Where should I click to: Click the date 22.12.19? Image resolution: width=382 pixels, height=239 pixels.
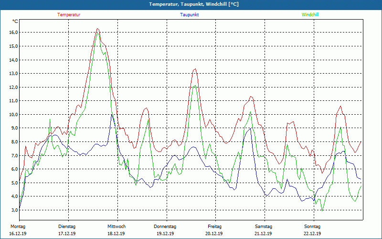pos(312,234)
